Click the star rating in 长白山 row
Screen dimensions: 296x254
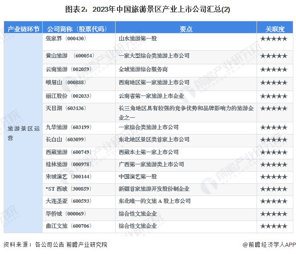[274, 139]
